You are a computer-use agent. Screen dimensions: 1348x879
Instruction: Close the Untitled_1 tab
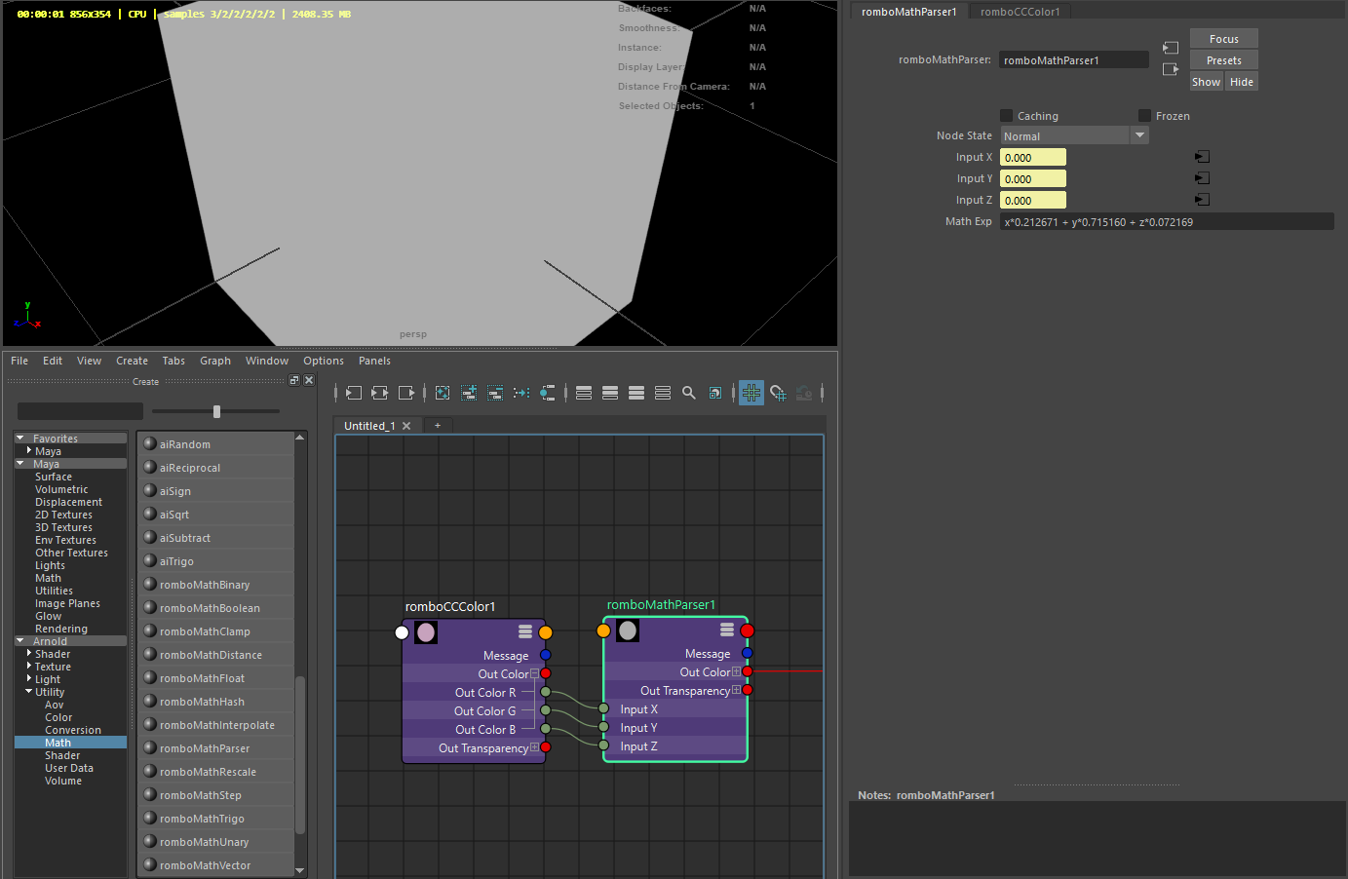click(x=406, y=426)
